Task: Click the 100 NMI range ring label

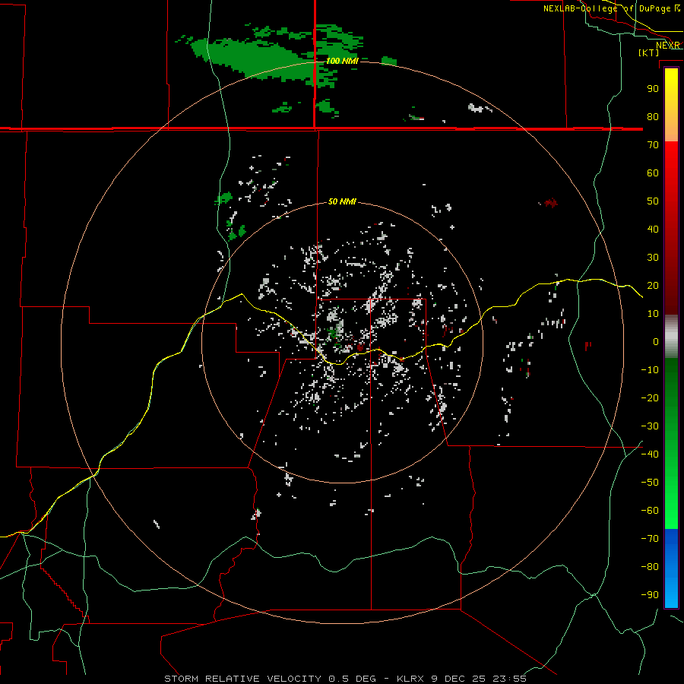Action: click(x=342, y=61)
